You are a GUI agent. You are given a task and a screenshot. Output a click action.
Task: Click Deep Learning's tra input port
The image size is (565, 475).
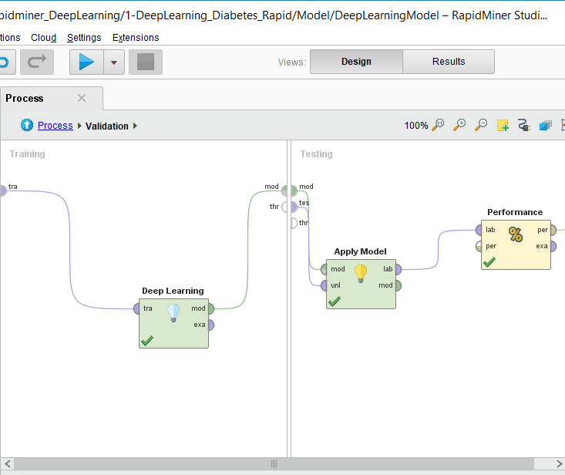click(x=136, y=308)
